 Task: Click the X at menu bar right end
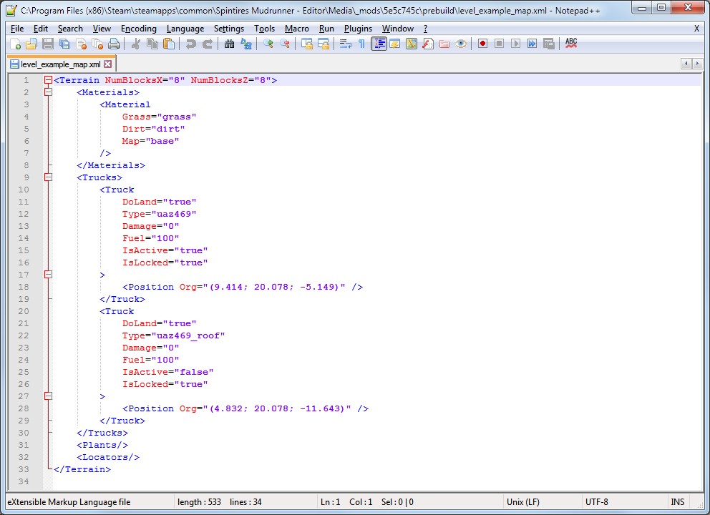[x=696, y=29]
